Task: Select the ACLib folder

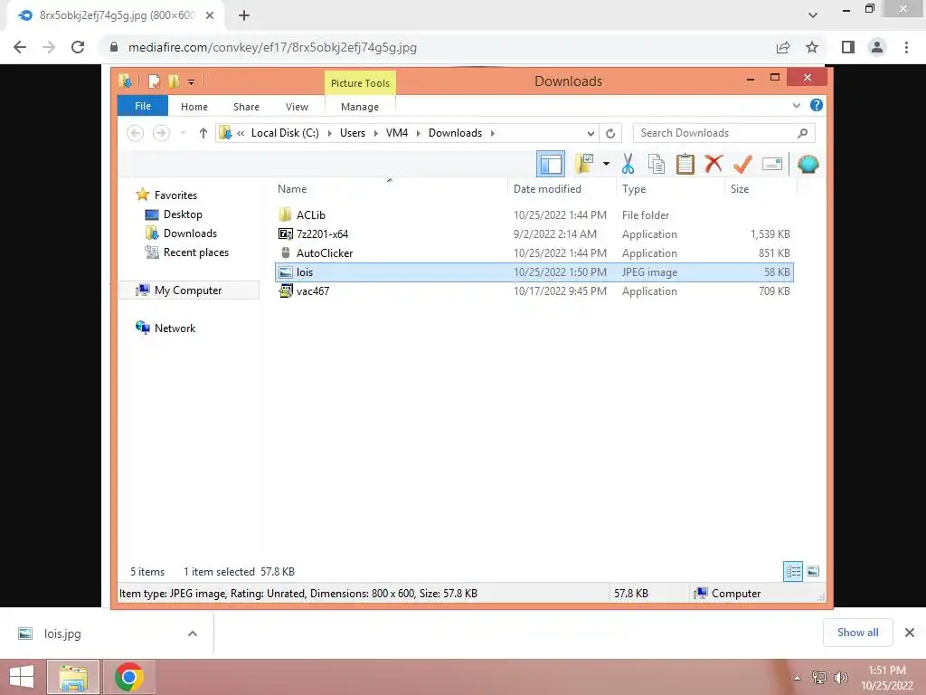Action: pyautogui.click(x=534, y=215)
